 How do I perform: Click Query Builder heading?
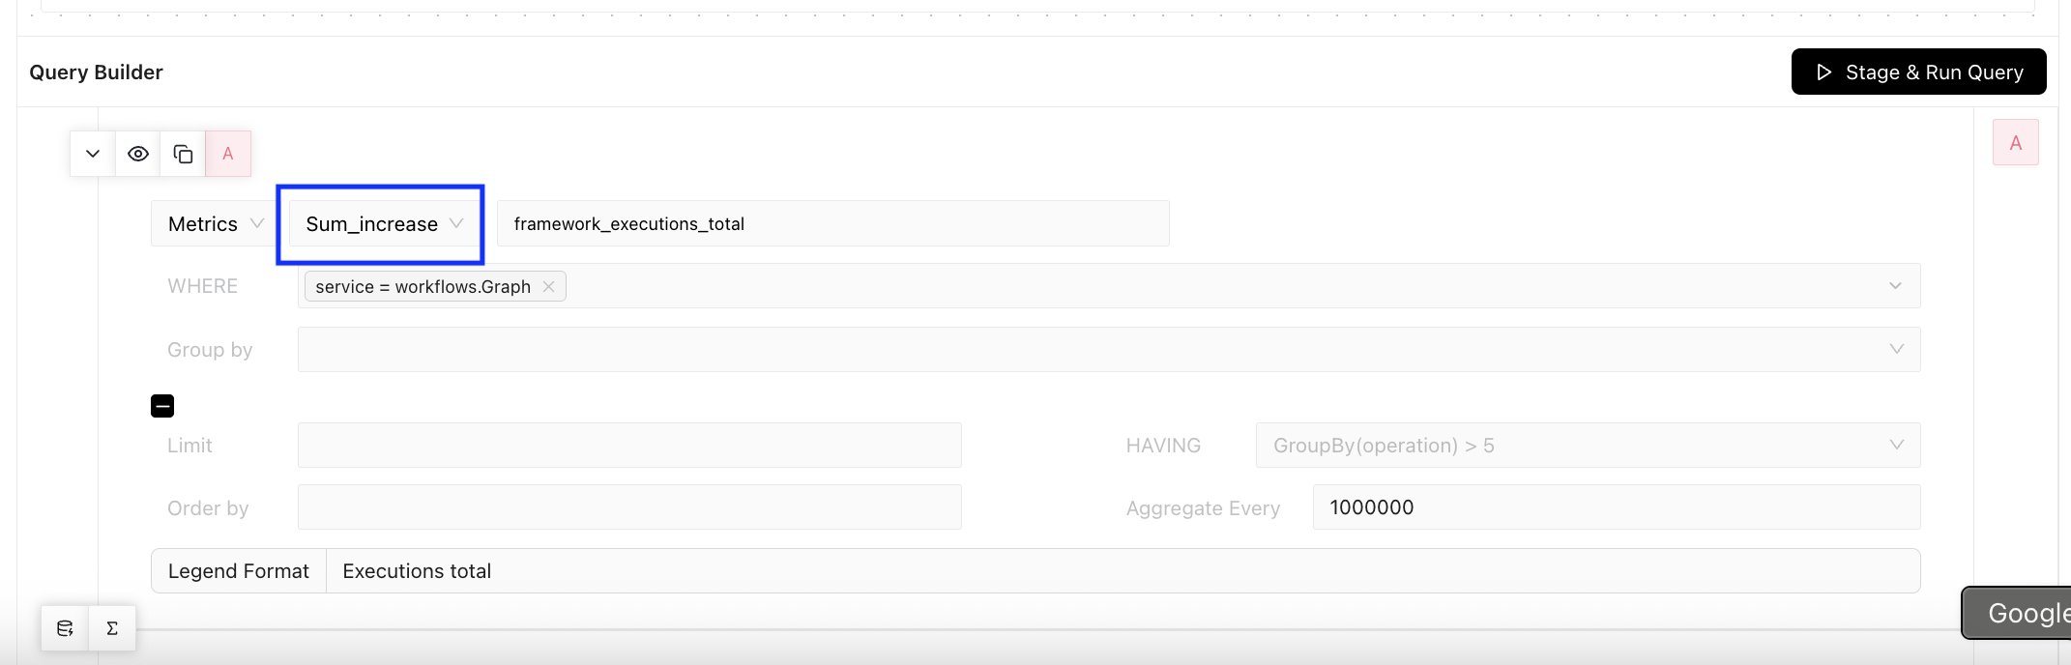[x=96, y=72]
